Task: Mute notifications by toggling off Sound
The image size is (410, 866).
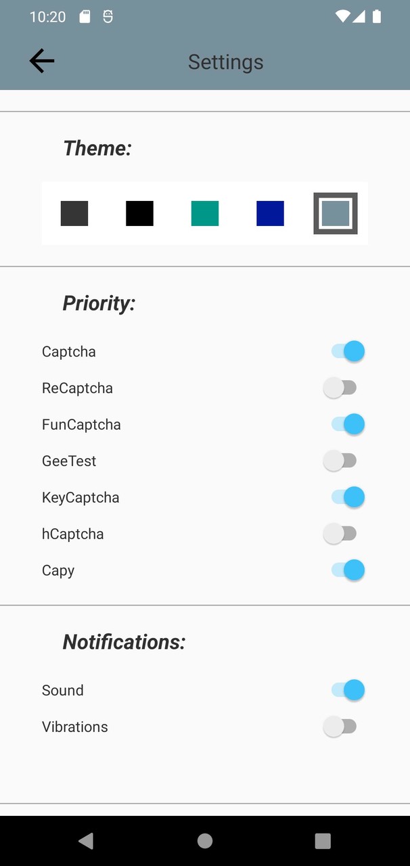Action: tap(348, 689)
